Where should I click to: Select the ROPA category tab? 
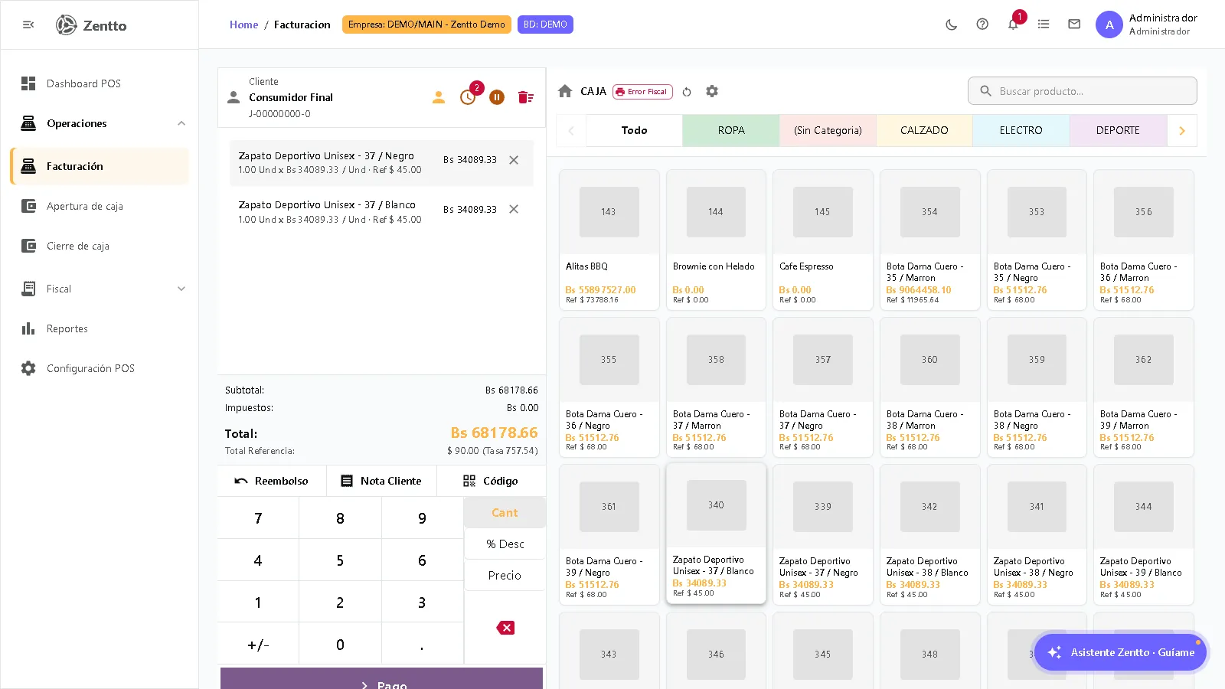point(731,131)
